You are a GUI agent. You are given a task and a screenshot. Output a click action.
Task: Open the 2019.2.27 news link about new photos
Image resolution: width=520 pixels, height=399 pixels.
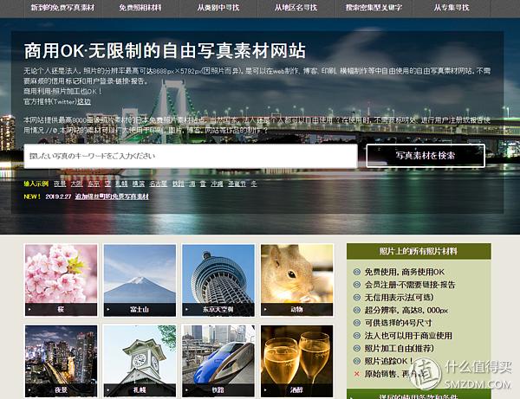coord(112,196)
